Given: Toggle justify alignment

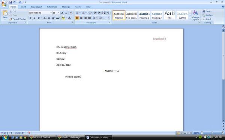Looking at the screenshot, I should click(x=90, y=18).
